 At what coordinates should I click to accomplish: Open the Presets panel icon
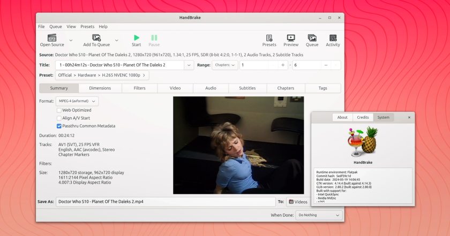pyautogui.click(x=269, y=37)
